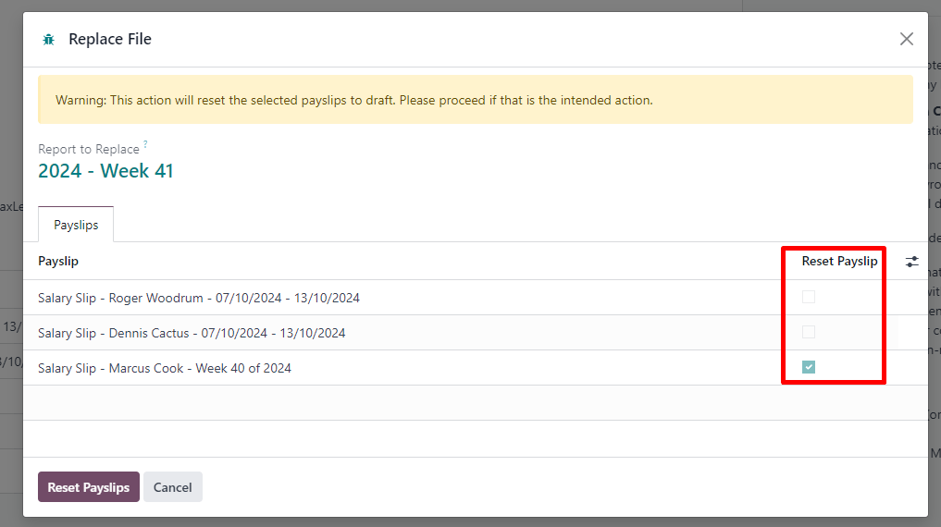Click the help question mark beside Report to Replace
The image size is (941, 527).
click(145, 145)
